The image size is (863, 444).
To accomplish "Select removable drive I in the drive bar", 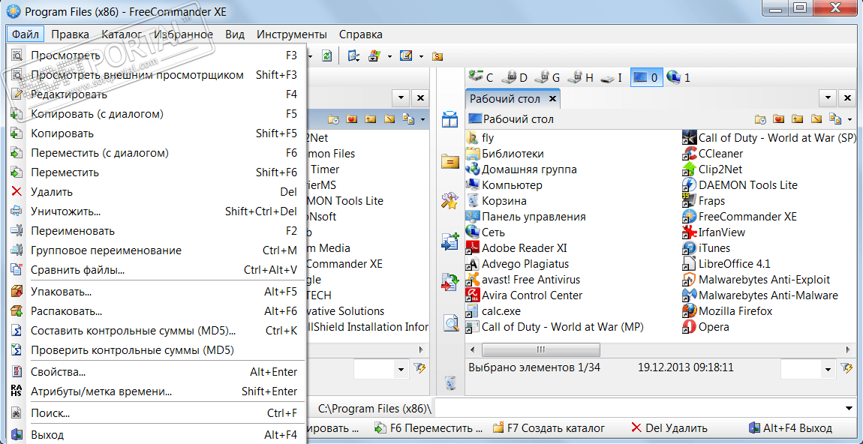I will pyautogui.click(x=612, y=77).
